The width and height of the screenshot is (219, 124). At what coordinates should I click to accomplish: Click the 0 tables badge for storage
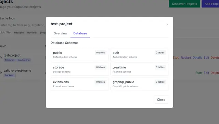click(x=100, y=67)
